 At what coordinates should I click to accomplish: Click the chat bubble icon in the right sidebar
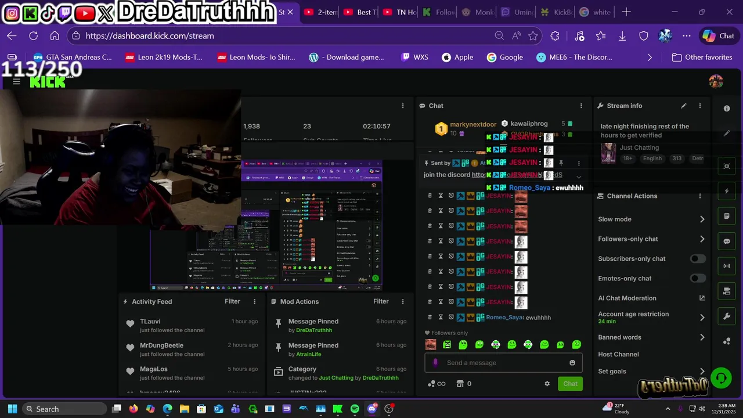(727, 241)
